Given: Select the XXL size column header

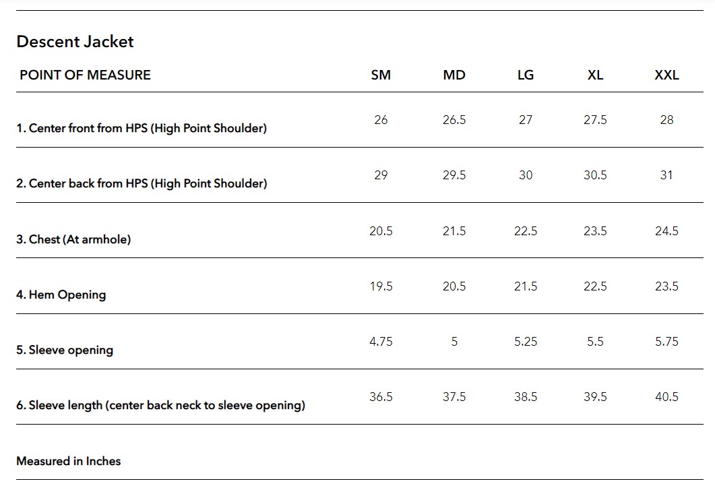Looking at the screenshot, I should coord(666,75).
